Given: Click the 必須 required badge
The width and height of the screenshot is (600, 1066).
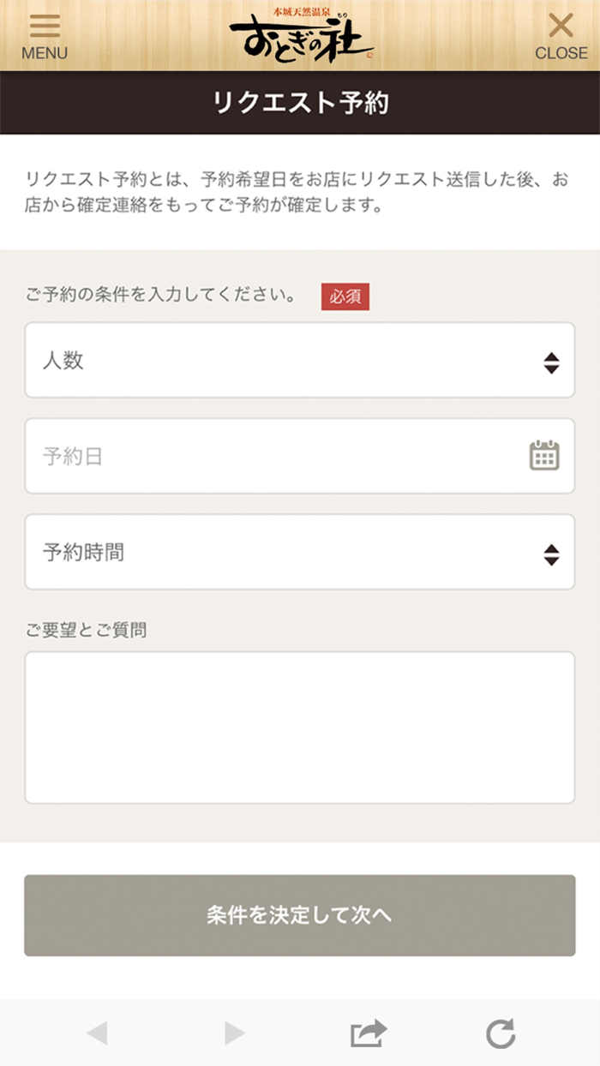Looking at the screenshot, I should (345, 296).
